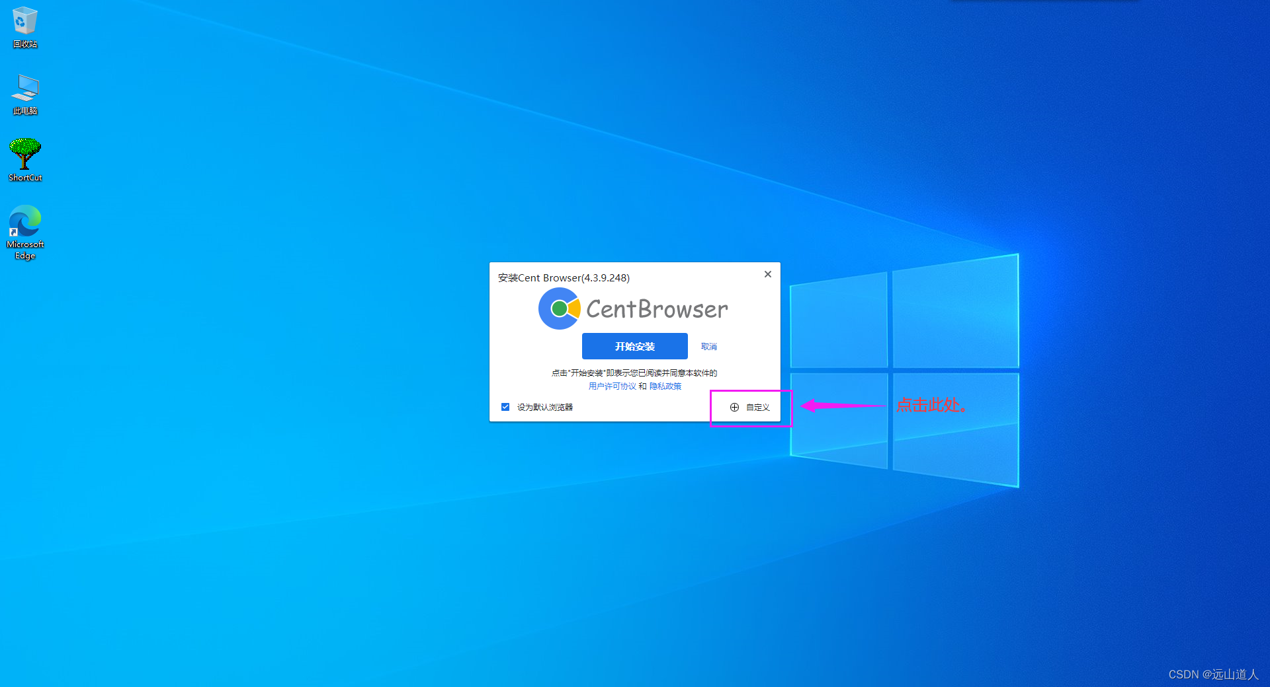Click the text 点击"开始安装"即表示您已阅读并同意本软件的
The height and width of the screenshot is (687, 1270).
[x=634, y=373]
